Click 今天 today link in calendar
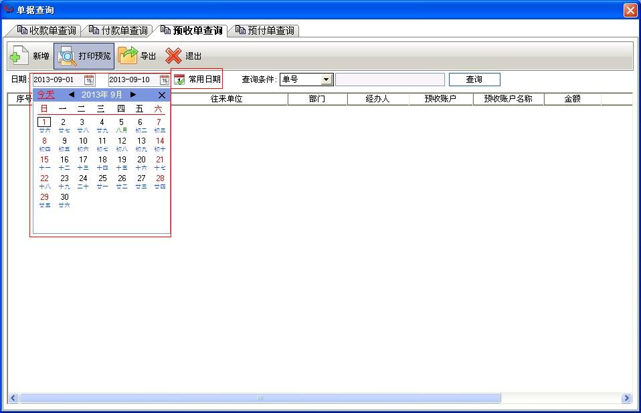 [x=45, y=95]
